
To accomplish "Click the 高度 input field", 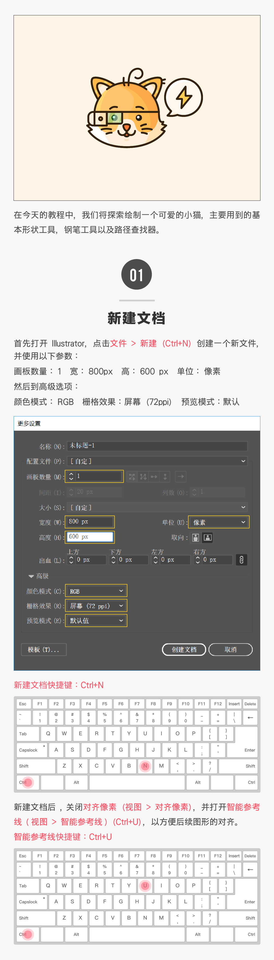I will (x=90, y=537).
